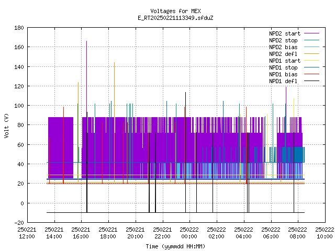Image resolution: width=335 pixels, height=251 pixels.
Task: Click the 'NPD2 bias' legend label
Action: pyautogui.click(x=283, y=47)
